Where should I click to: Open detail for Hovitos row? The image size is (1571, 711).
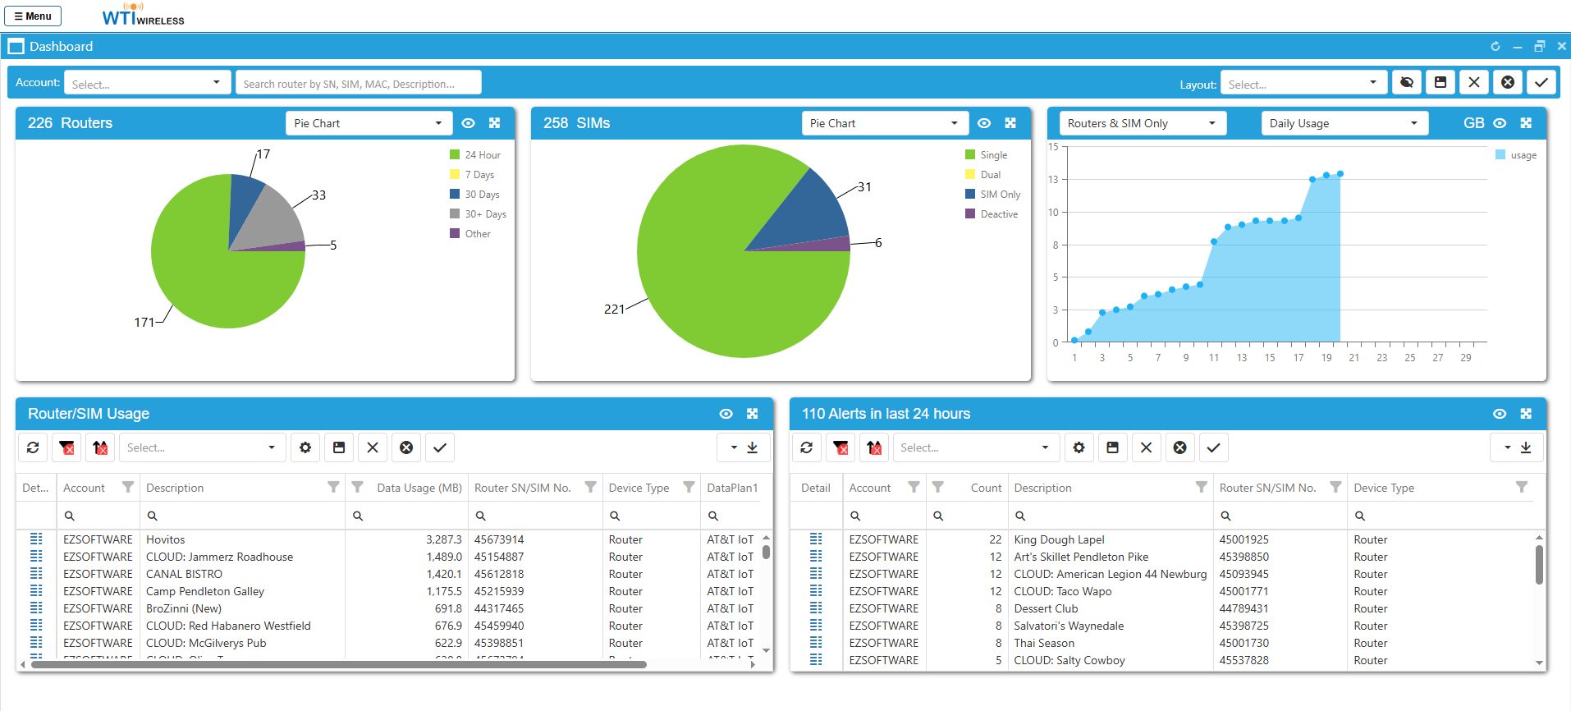(36, 539)
